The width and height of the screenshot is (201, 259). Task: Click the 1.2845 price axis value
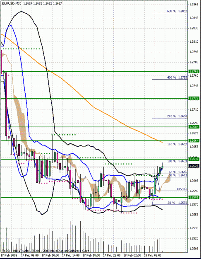click(x=194, y=18)
